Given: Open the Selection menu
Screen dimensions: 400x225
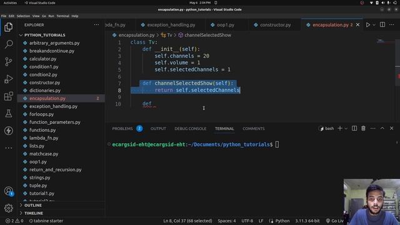Looking at the screenshot, I should 23,16.
